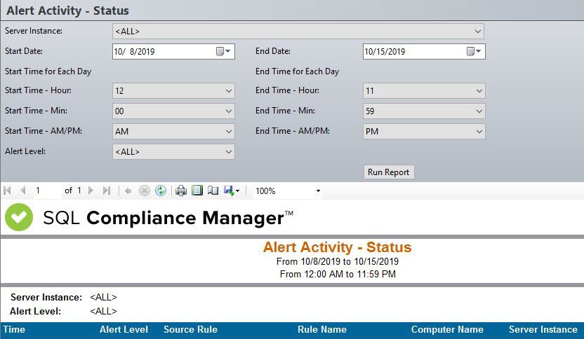Screen dimensions: 584x339
Task: Click the current page number field
Action: pyautogui.click(x=46, y=191)
